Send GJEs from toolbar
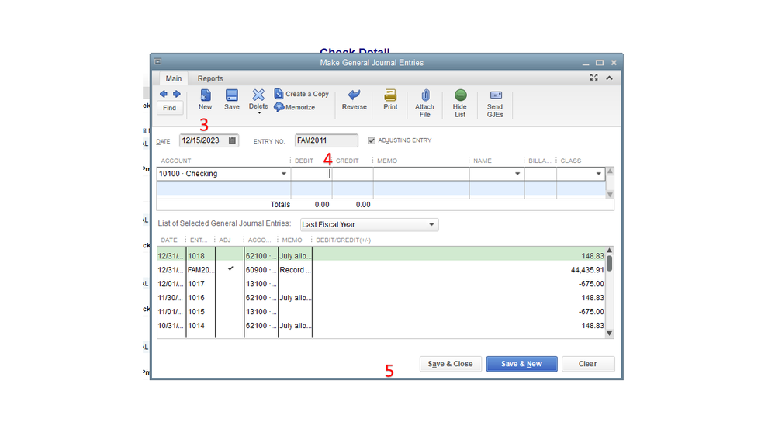775x436 pixels. pyautogui.click(x=495, y=103)
